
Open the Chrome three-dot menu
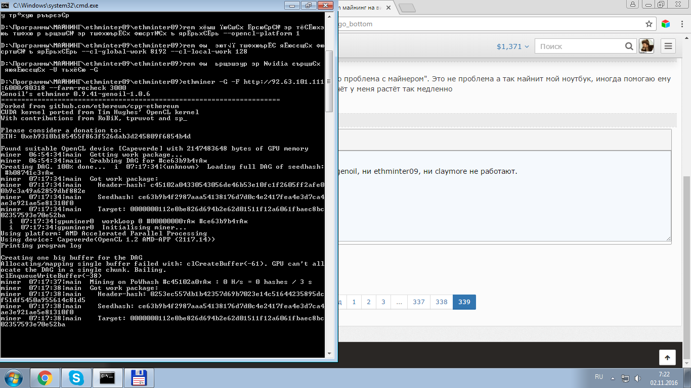(681, 24)
